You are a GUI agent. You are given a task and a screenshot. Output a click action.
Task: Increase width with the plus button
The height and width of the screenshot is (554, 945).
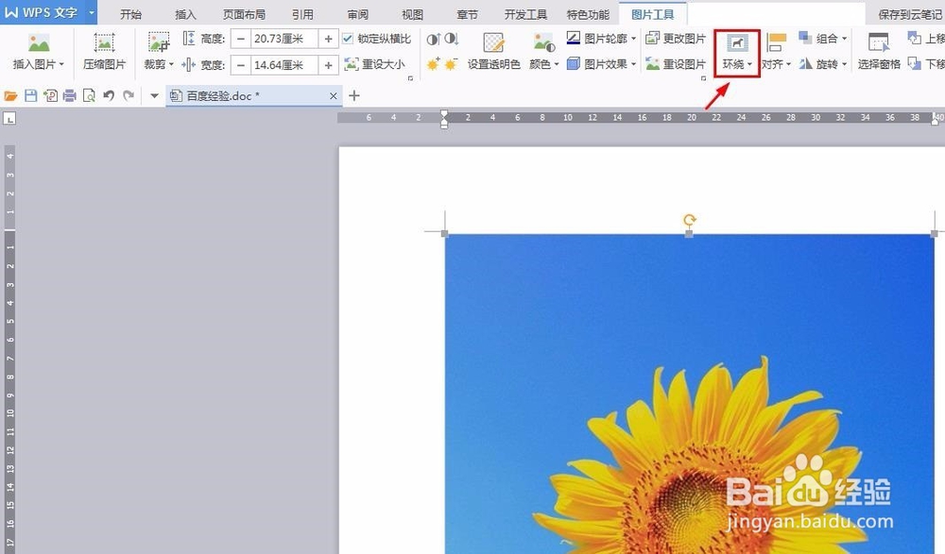click(x=329, y=64)
